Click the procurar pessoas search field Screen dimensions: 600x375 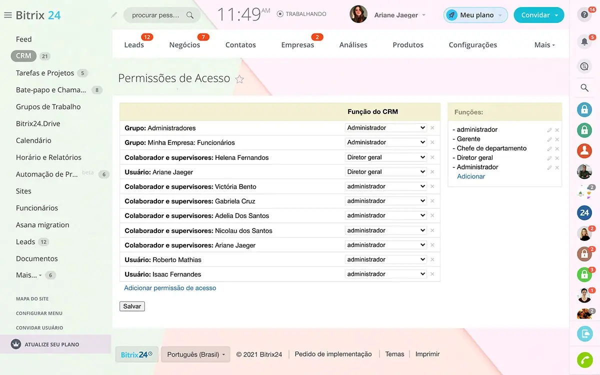click(x=155, y=15)
